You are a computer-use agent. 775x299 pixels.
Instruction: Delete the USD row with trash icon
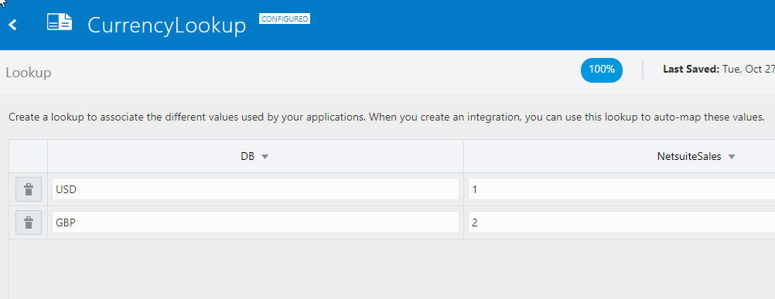29,189
